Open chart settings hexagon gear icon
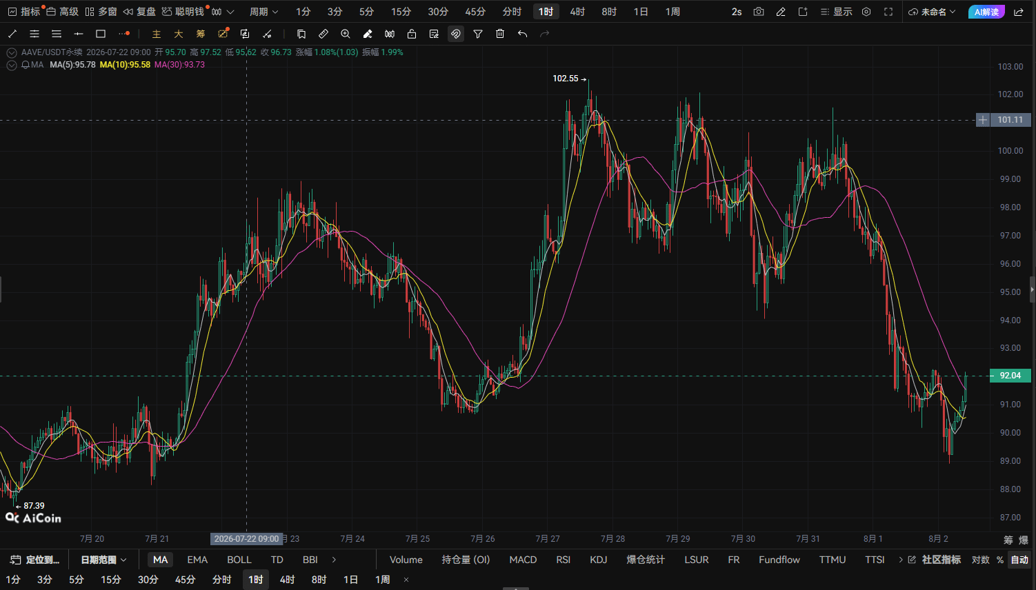Screen dimensions: 1036x590 866,12
